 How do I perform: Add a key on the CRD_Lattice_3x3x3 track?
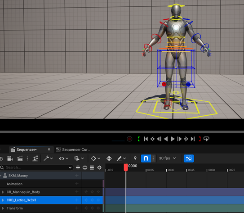[x=92, y=200]
